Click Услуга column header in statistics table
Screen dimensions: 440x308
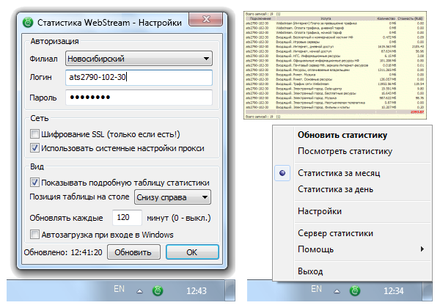coord(326,18)
